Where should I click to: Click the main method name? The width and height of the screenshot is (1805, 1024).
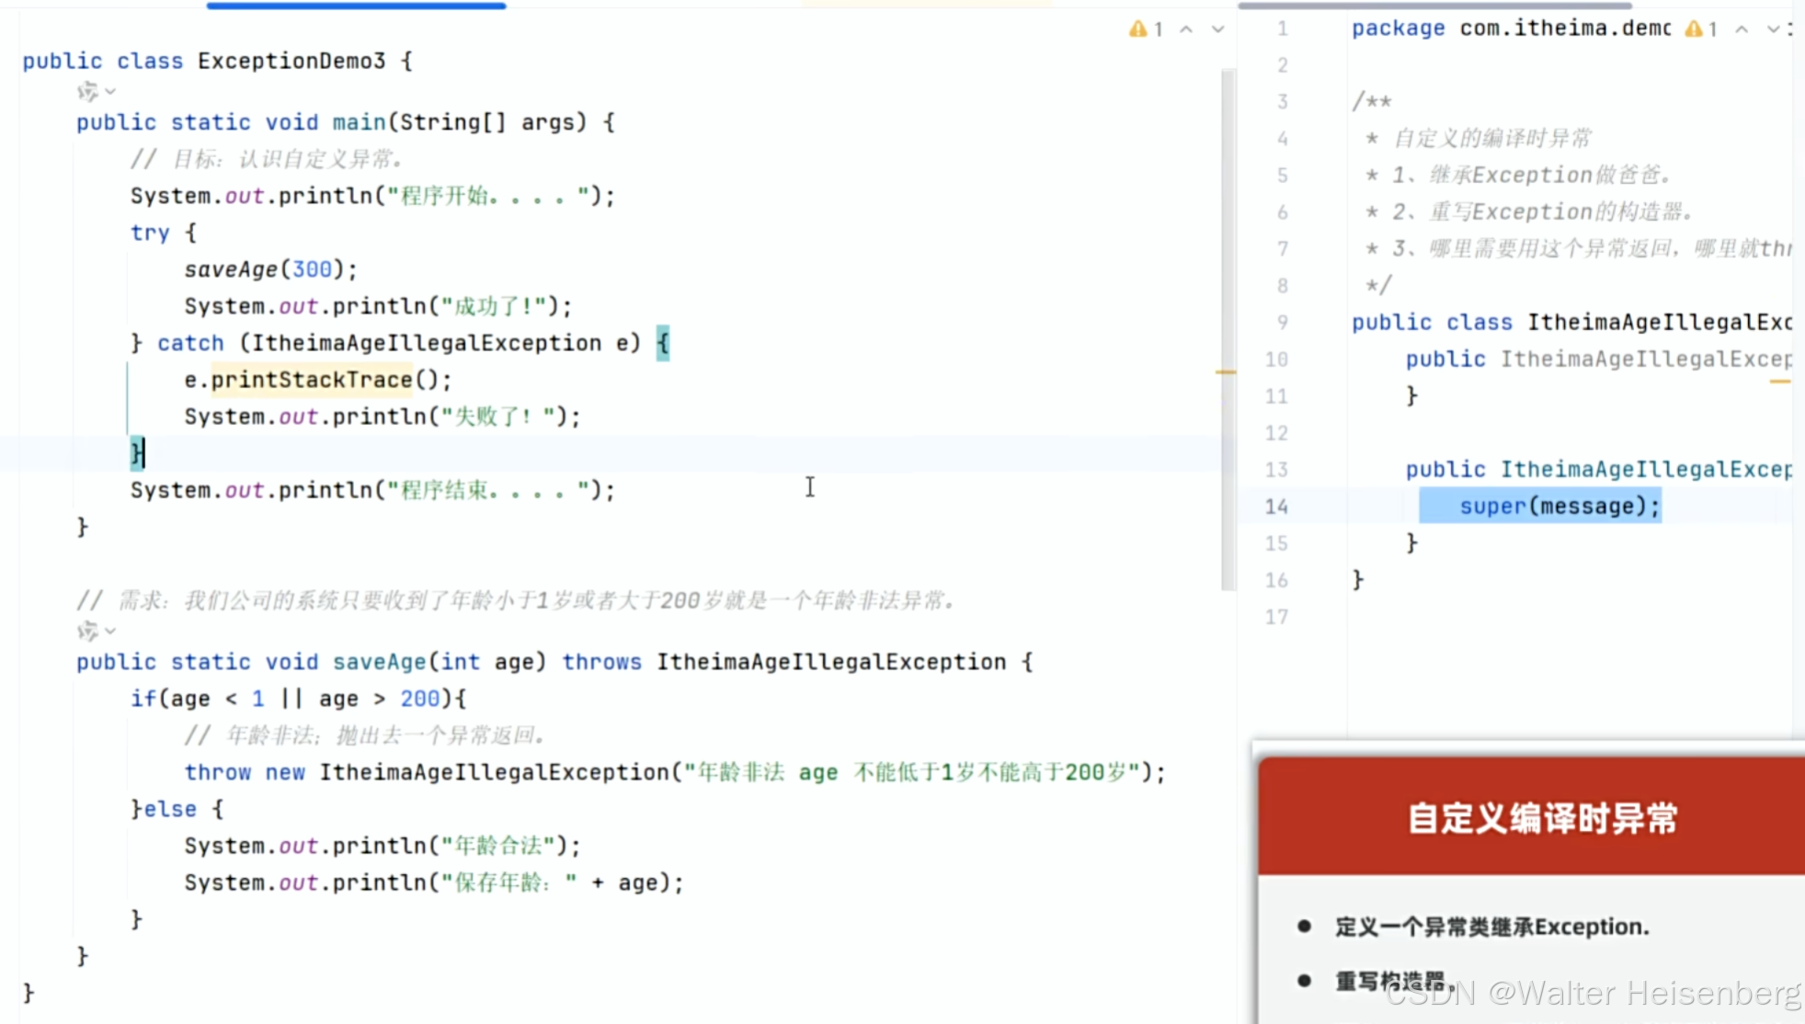pyautogui.click(x=360, y=122)
